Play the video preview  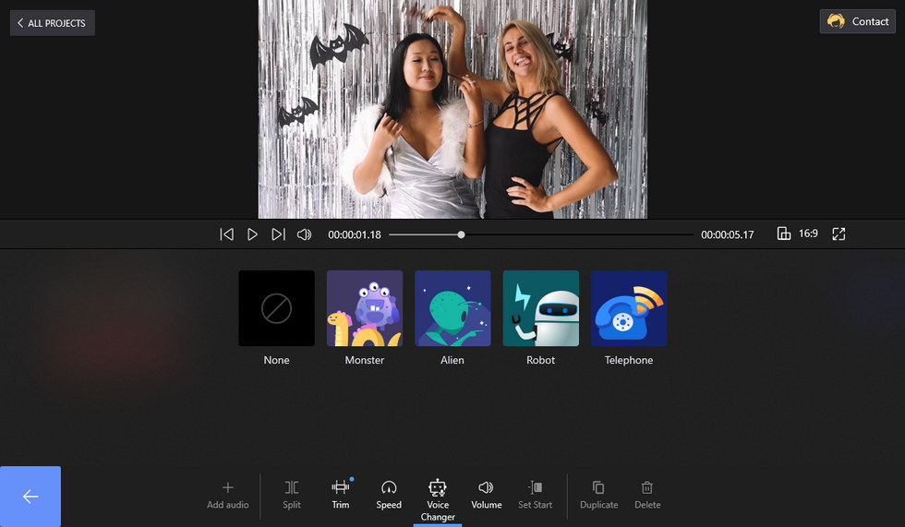coord(252,234)
